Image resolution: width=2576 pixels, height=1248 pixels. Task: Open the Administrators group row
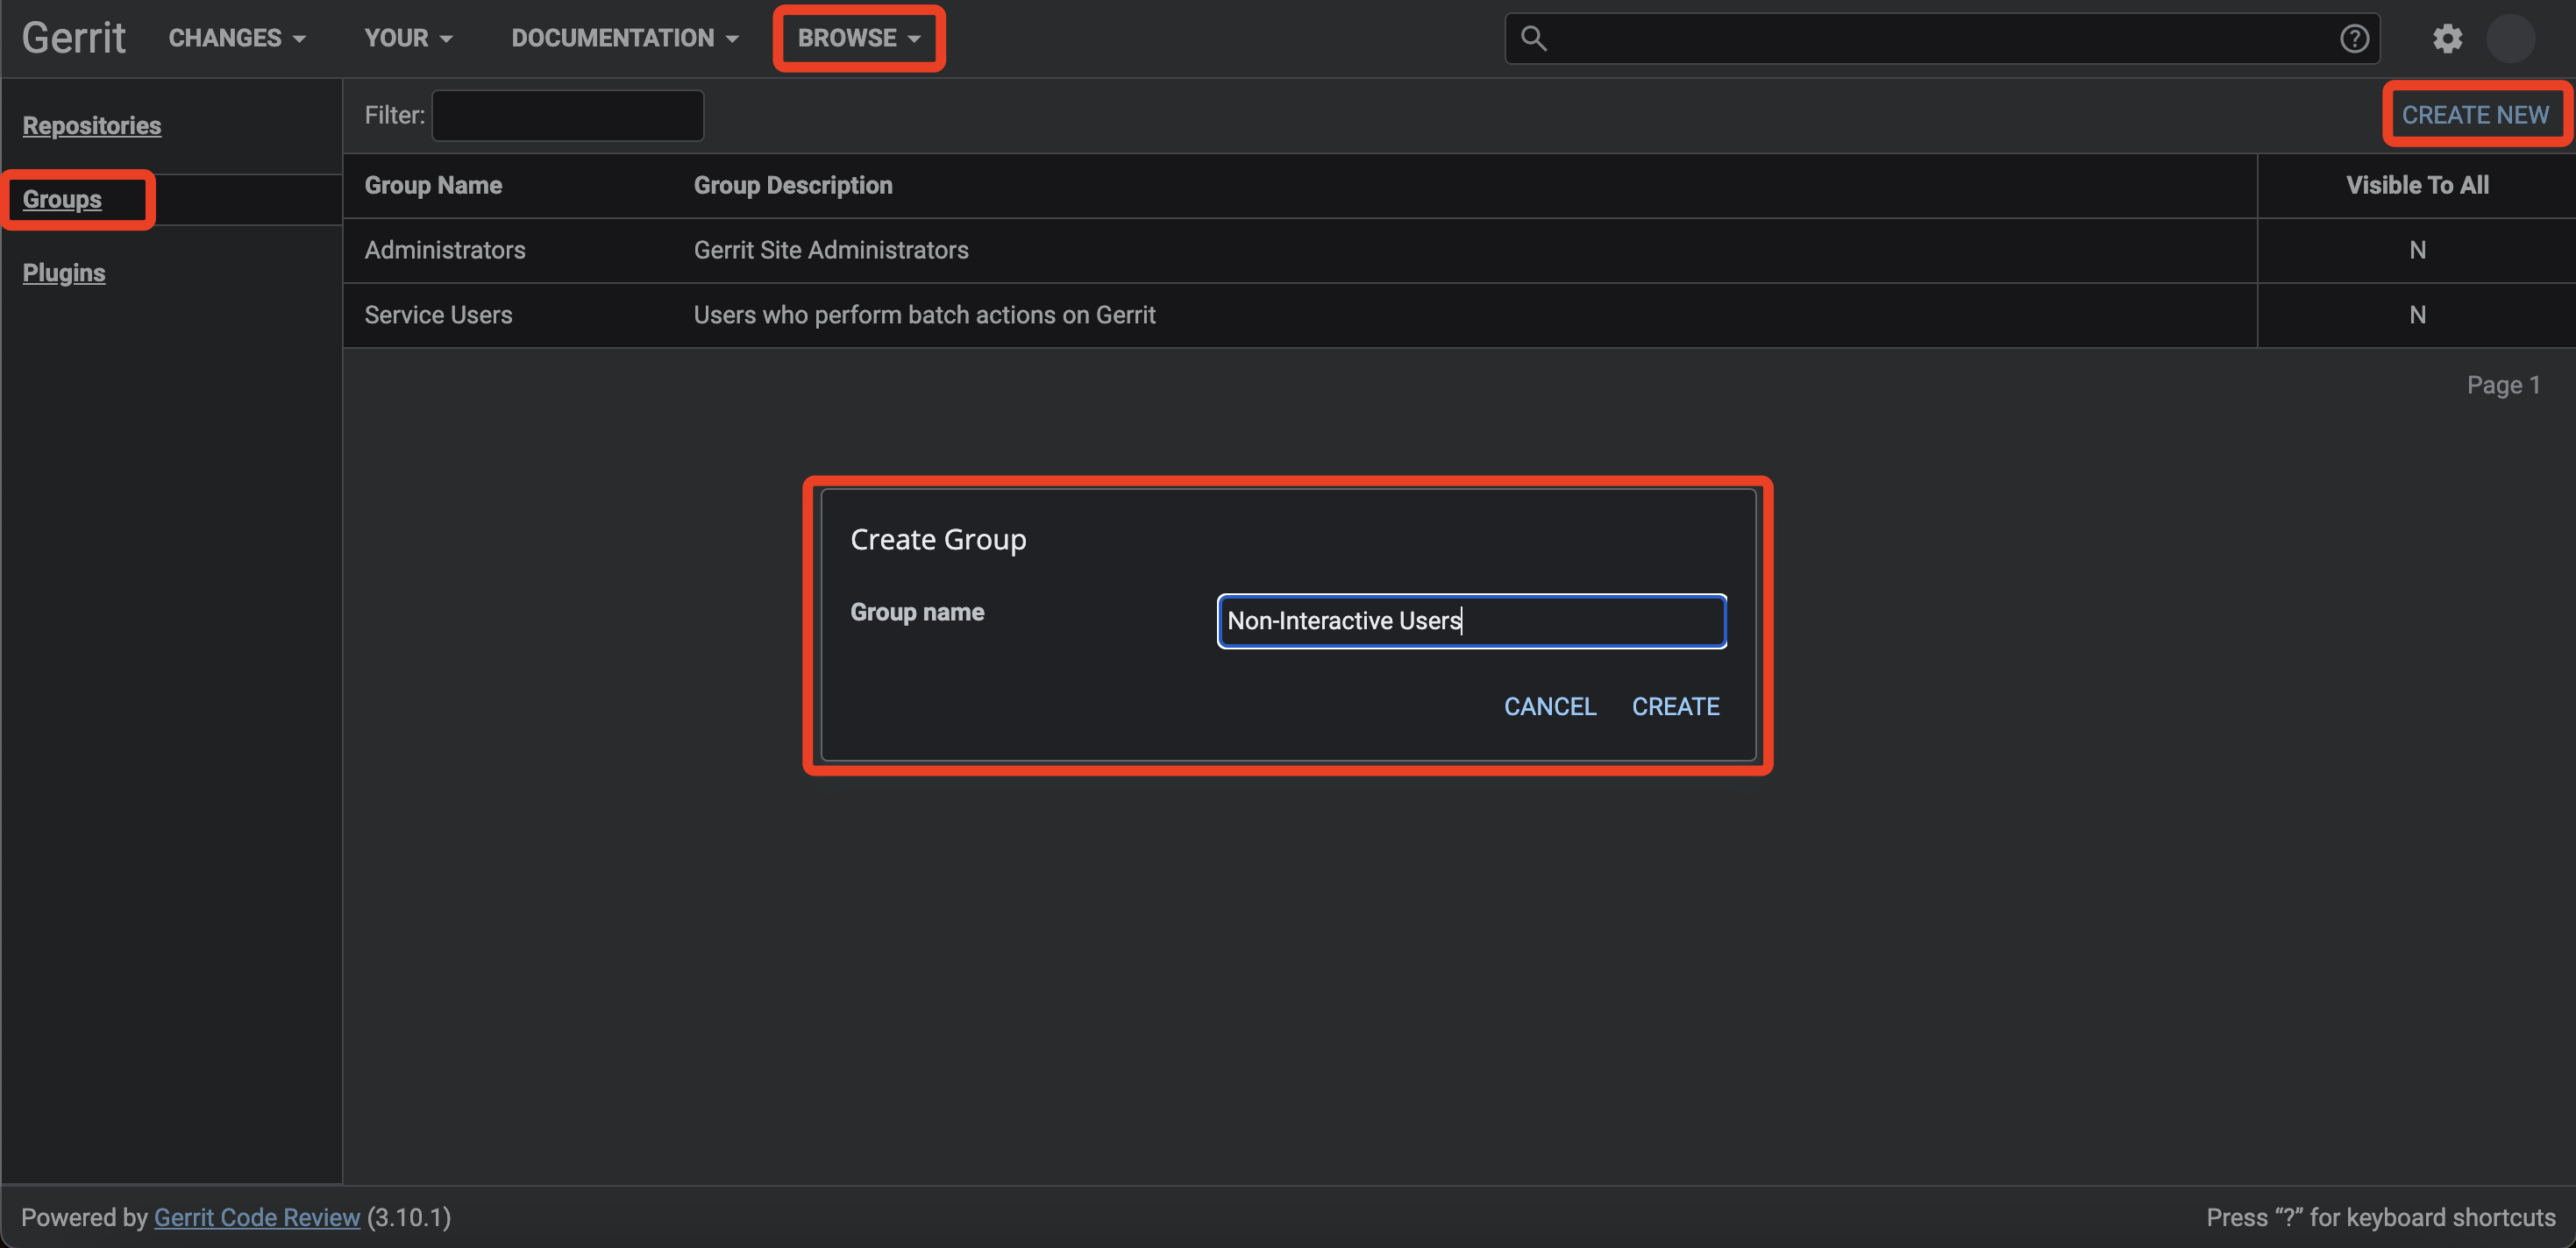click(x=445, y=250)
